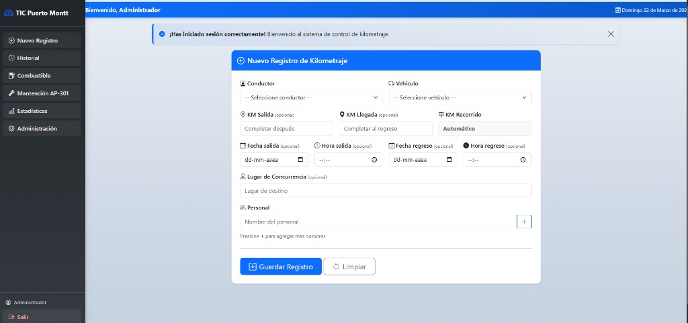Image resolution: width=688 pixels, height=323 pixels.
Task: Click the Hora salida time field
Action: (349, 160)
